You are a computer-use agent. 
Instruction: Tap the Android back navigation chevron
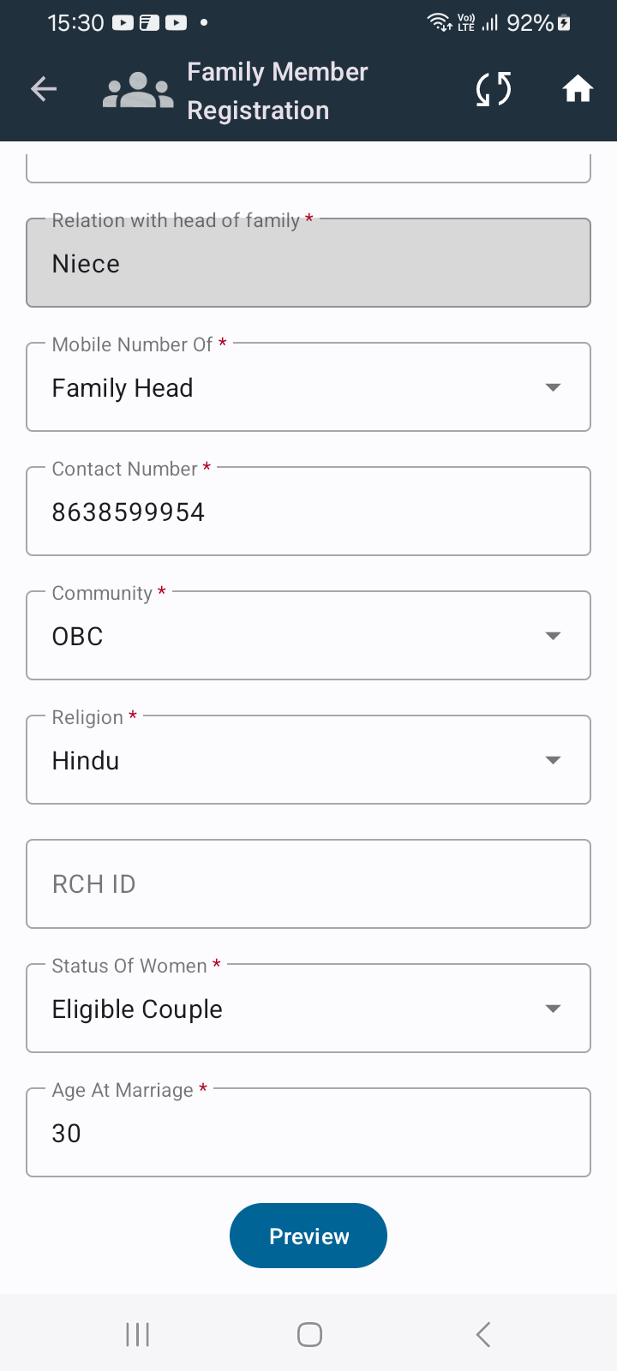click(x=483, y=1334)
